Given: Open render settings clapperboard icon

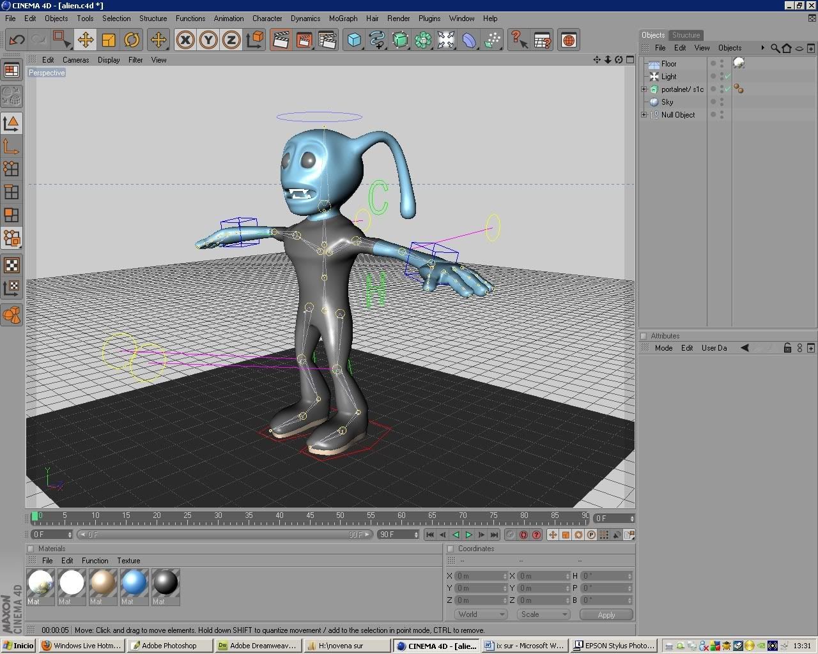Looking at the screenshot, I should [x=327, y=40].
